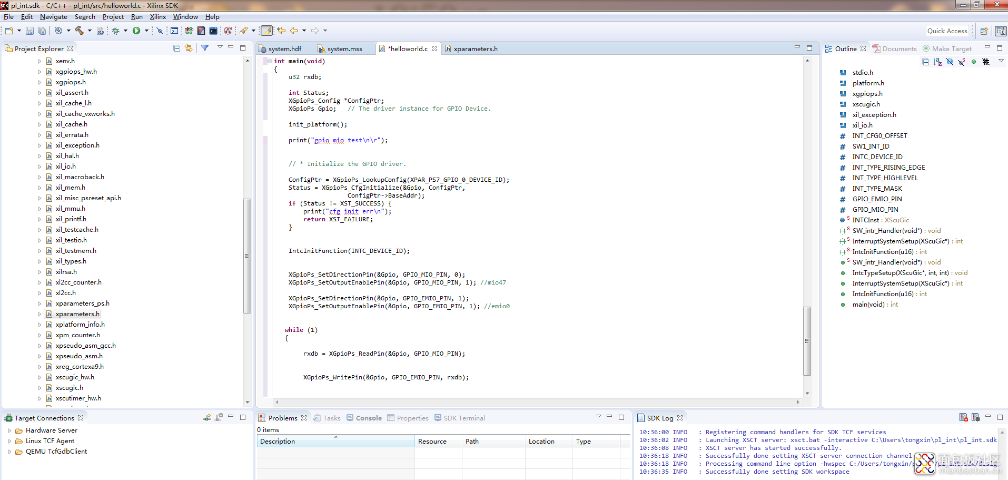
Task: Close the helloworld.c editor tab
Action: click(434, 48)
